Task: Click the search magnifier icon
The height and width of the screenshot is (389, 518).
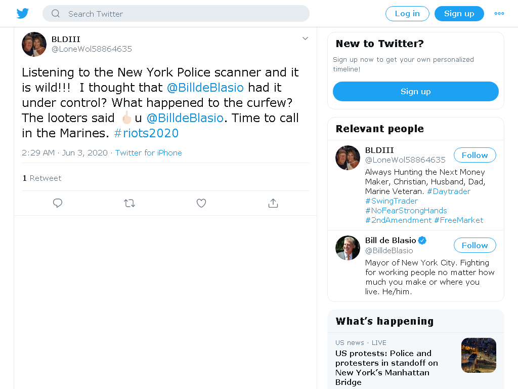Action: [x=56, y=14]
